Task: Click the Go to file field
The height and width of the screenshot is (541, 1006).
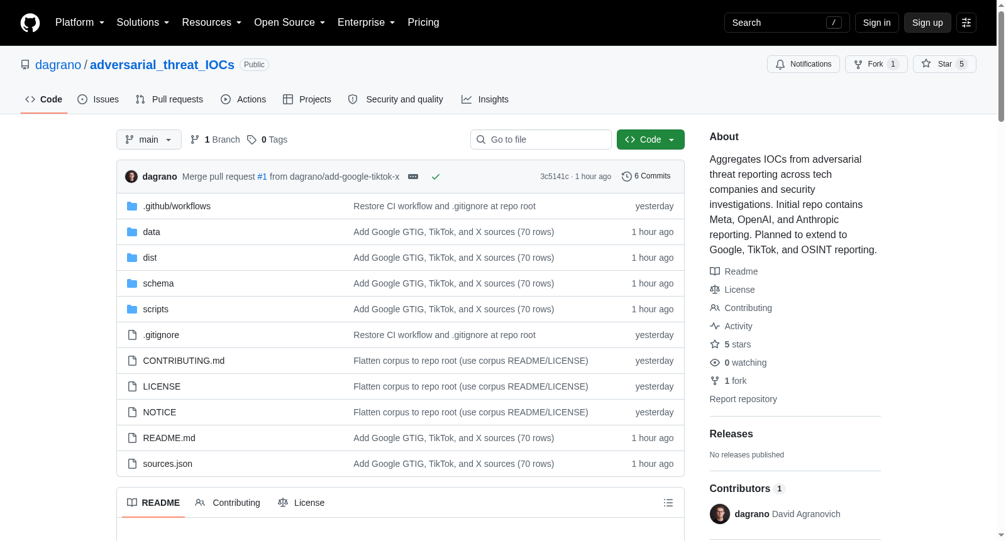Action: point(541,139)
